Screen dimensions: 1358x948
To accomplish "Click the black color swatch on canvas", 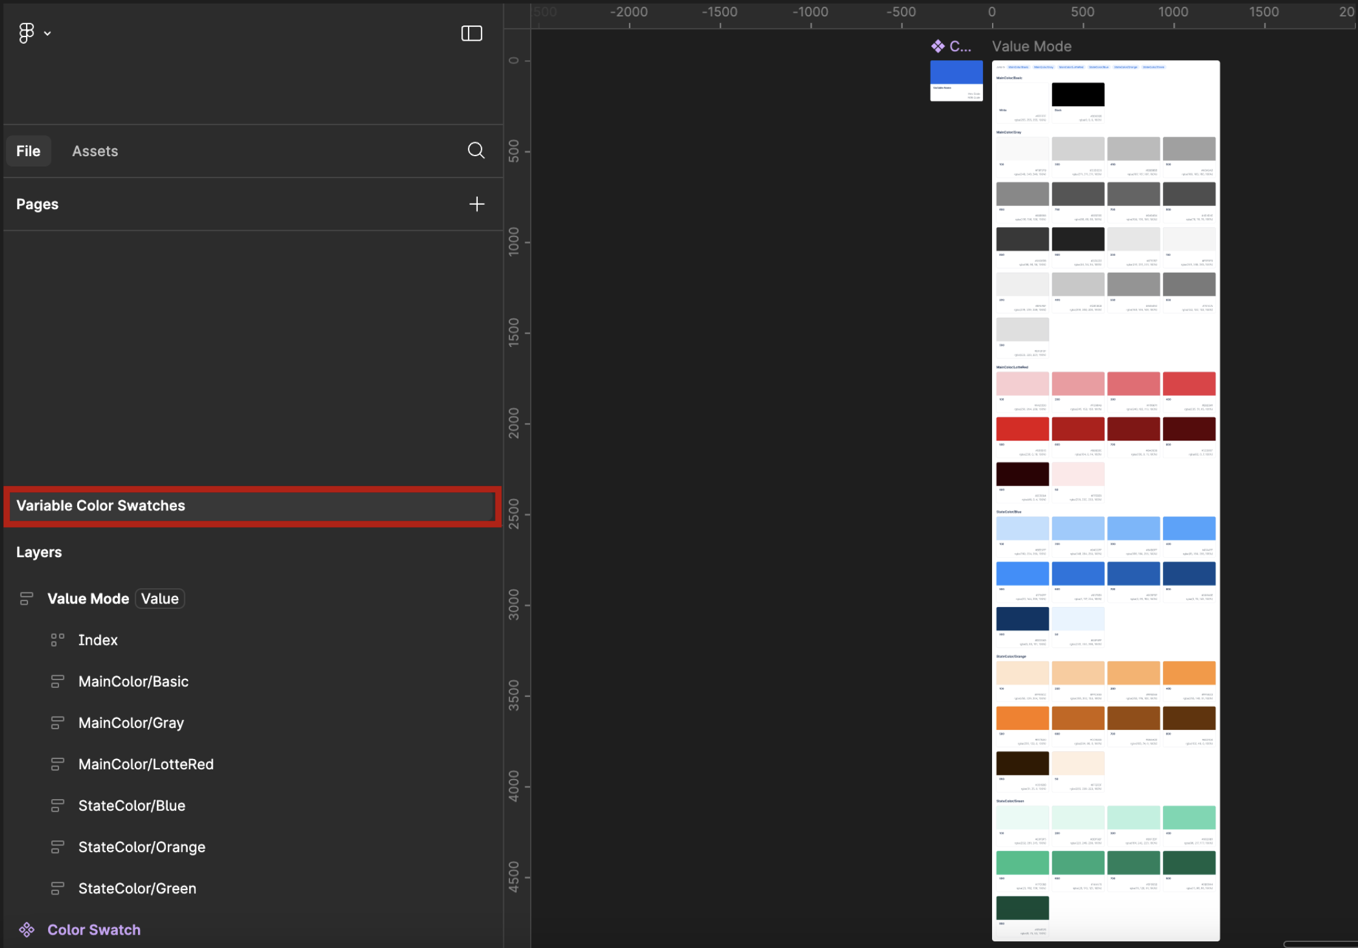I will pos(1078,95).
